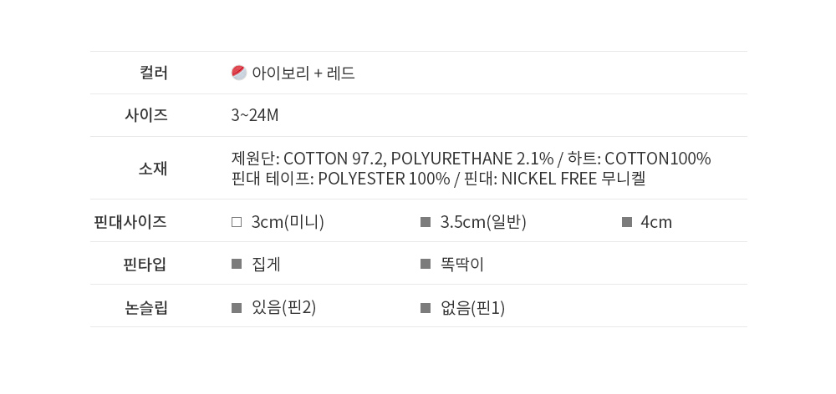Click the 핀대사이즈 row label
Screen dimensions: 836x394
pos(130,222)
